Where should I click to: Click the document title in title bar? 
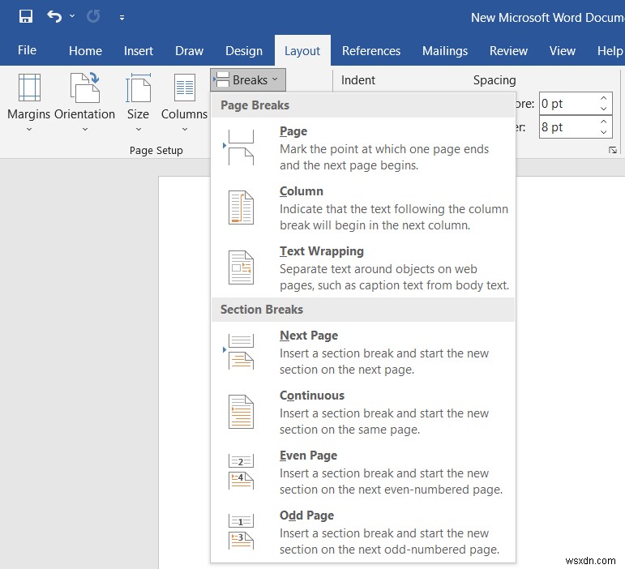(x=548, y=18)
